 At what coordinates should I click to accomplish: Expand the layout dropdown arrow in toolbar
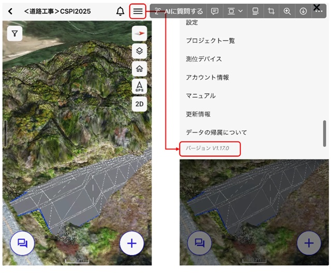click(241, 11)
